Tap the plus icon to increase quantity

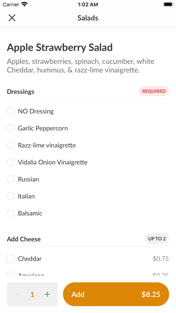(47, 294)
